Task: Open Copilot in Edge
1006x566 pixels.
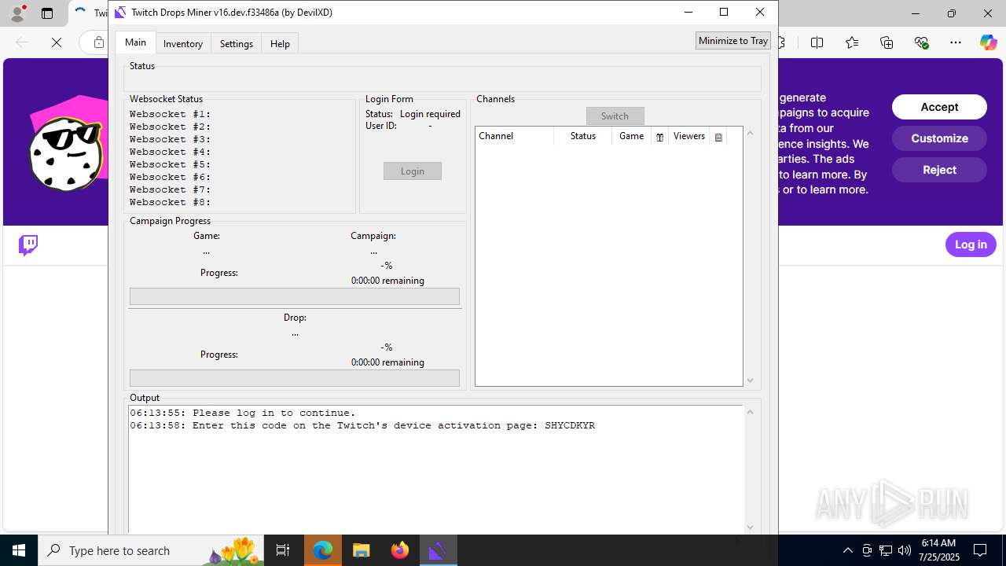Action: click(x=988, y=42)
